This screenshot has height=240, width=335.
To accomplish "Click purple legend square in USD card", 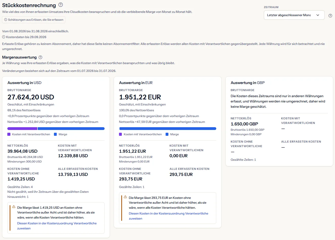I will pyautogui.click(x=9, y=134).
